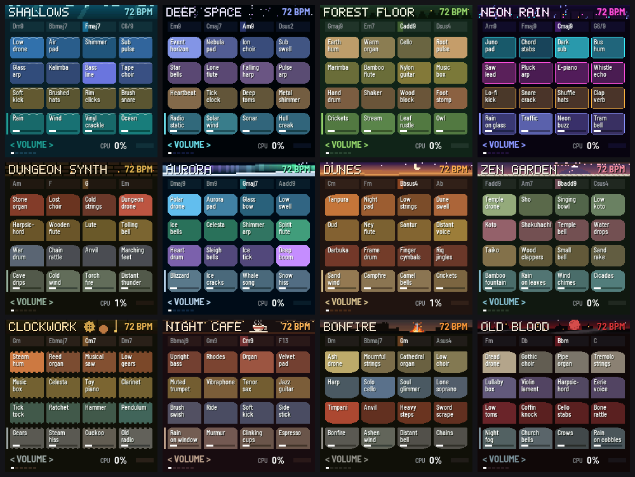Click the VOLUME control in Shallows

pos(32,145)
